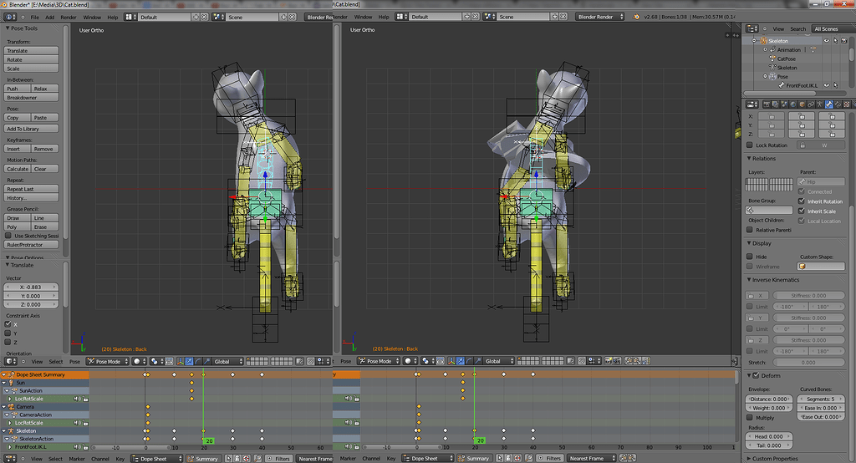Uncheck Inherit Rotation

[x=802, y=201]
